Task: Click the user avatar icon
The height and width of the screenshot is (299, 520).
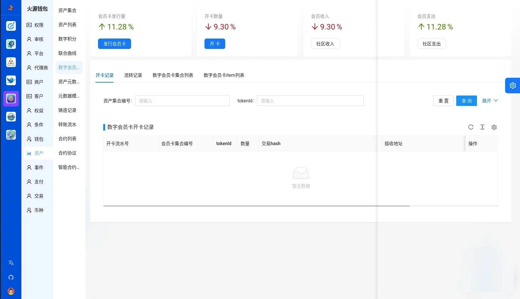Action: 11,291
